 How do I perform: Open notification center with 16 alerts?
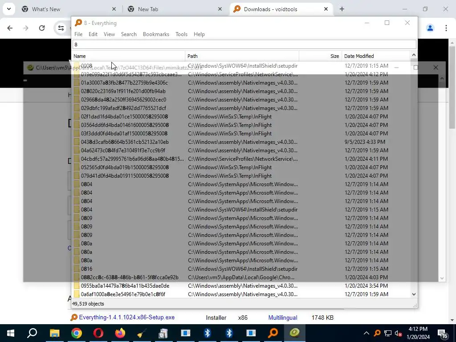tap(442, 334)
